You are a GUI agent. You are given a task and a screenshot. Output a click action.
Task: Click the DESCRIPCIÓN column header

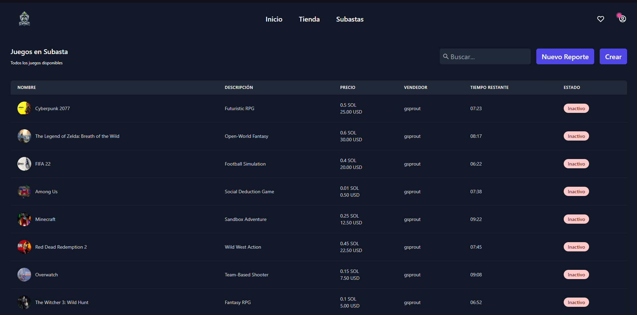click(239, 88)
